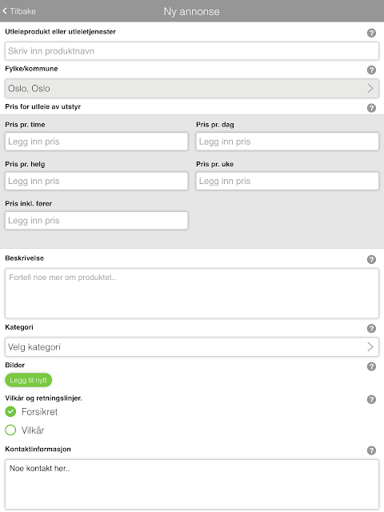Show help for Vilkår og retningslinjer

[371, 399]
